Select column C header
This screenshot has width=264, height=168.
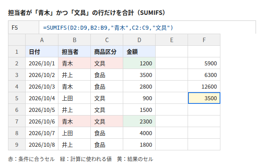pos(107,40)
